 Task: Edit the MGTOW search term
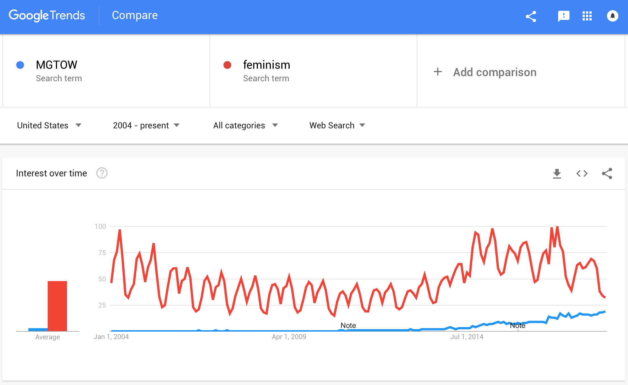(x=56, y=65)
